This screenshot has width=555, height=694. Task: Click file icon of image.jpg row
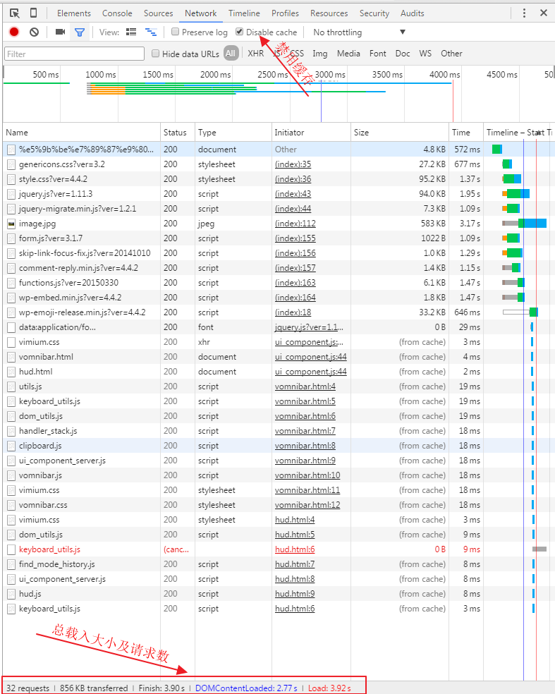coord(11,224)
